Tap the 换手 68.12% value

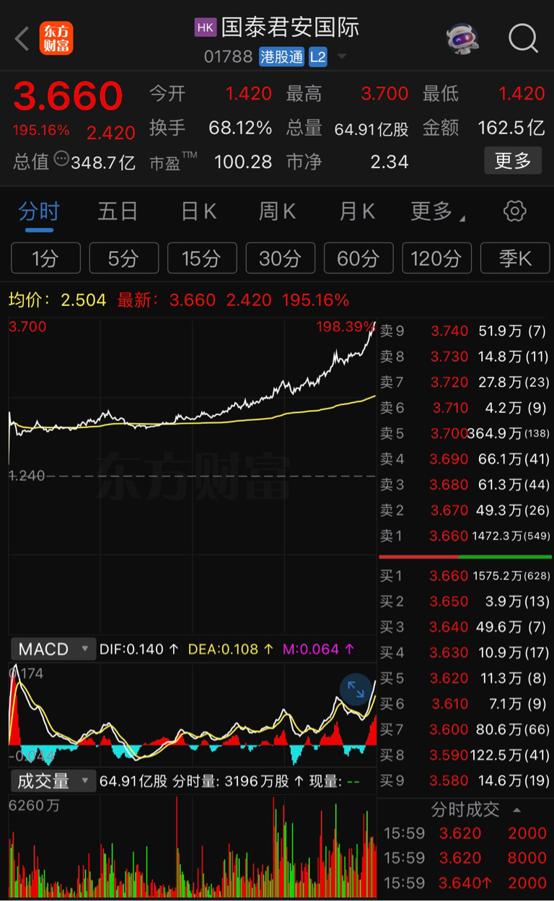pyautogui.click(x=240, y=129)
